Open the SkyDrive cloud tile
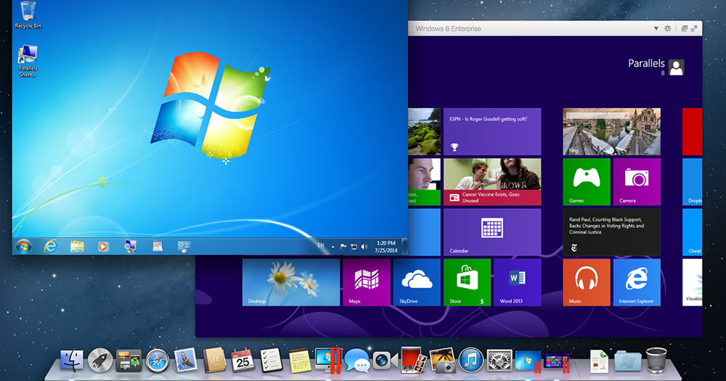Viewport: 726px width, 381px height. point(417,282)
